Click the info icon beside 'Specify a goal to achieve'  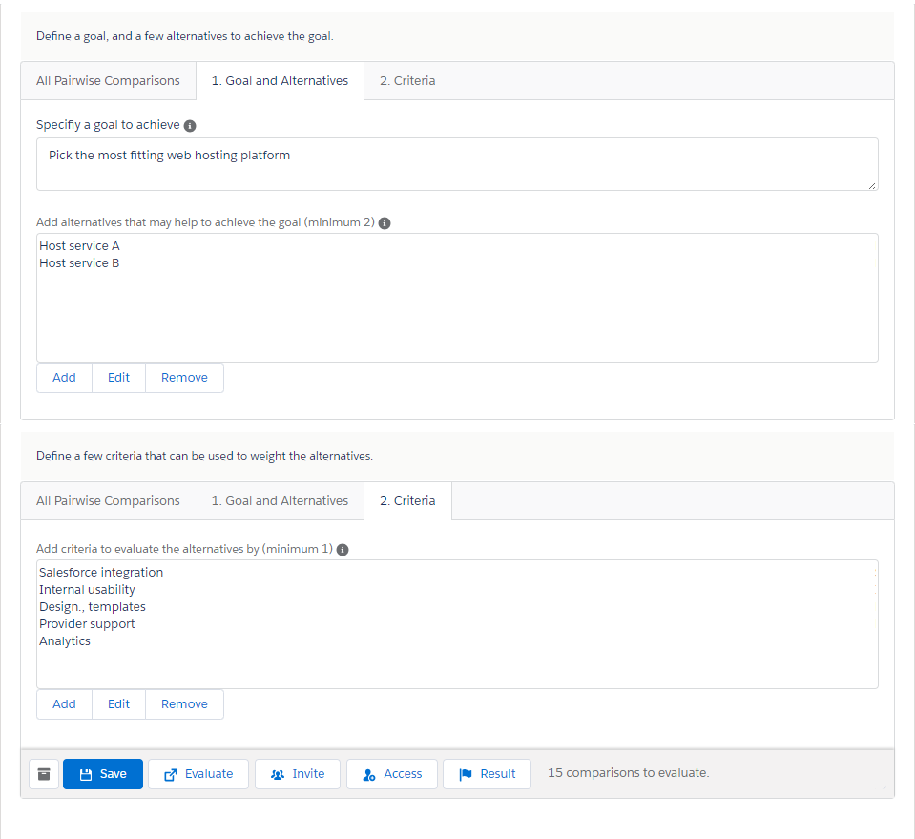pos(190,126)
